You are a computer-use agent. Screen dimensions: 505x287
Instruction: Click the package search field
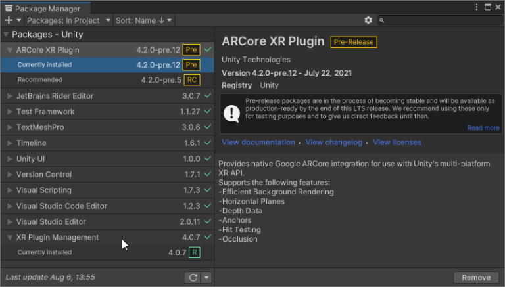pos(441,21)
